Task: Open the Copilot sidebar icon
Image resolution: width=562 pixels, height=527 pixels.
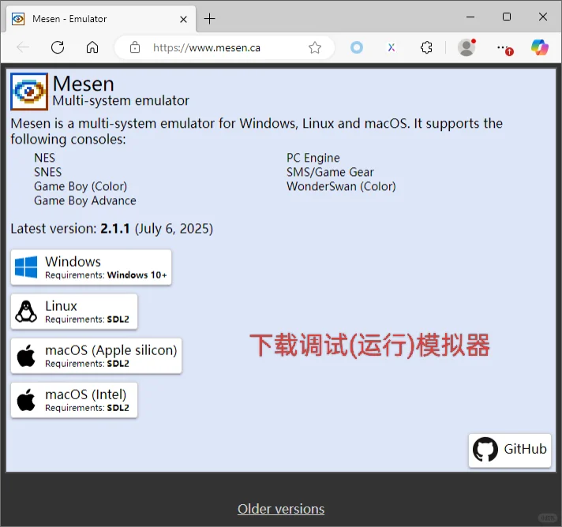Action: 540,47
